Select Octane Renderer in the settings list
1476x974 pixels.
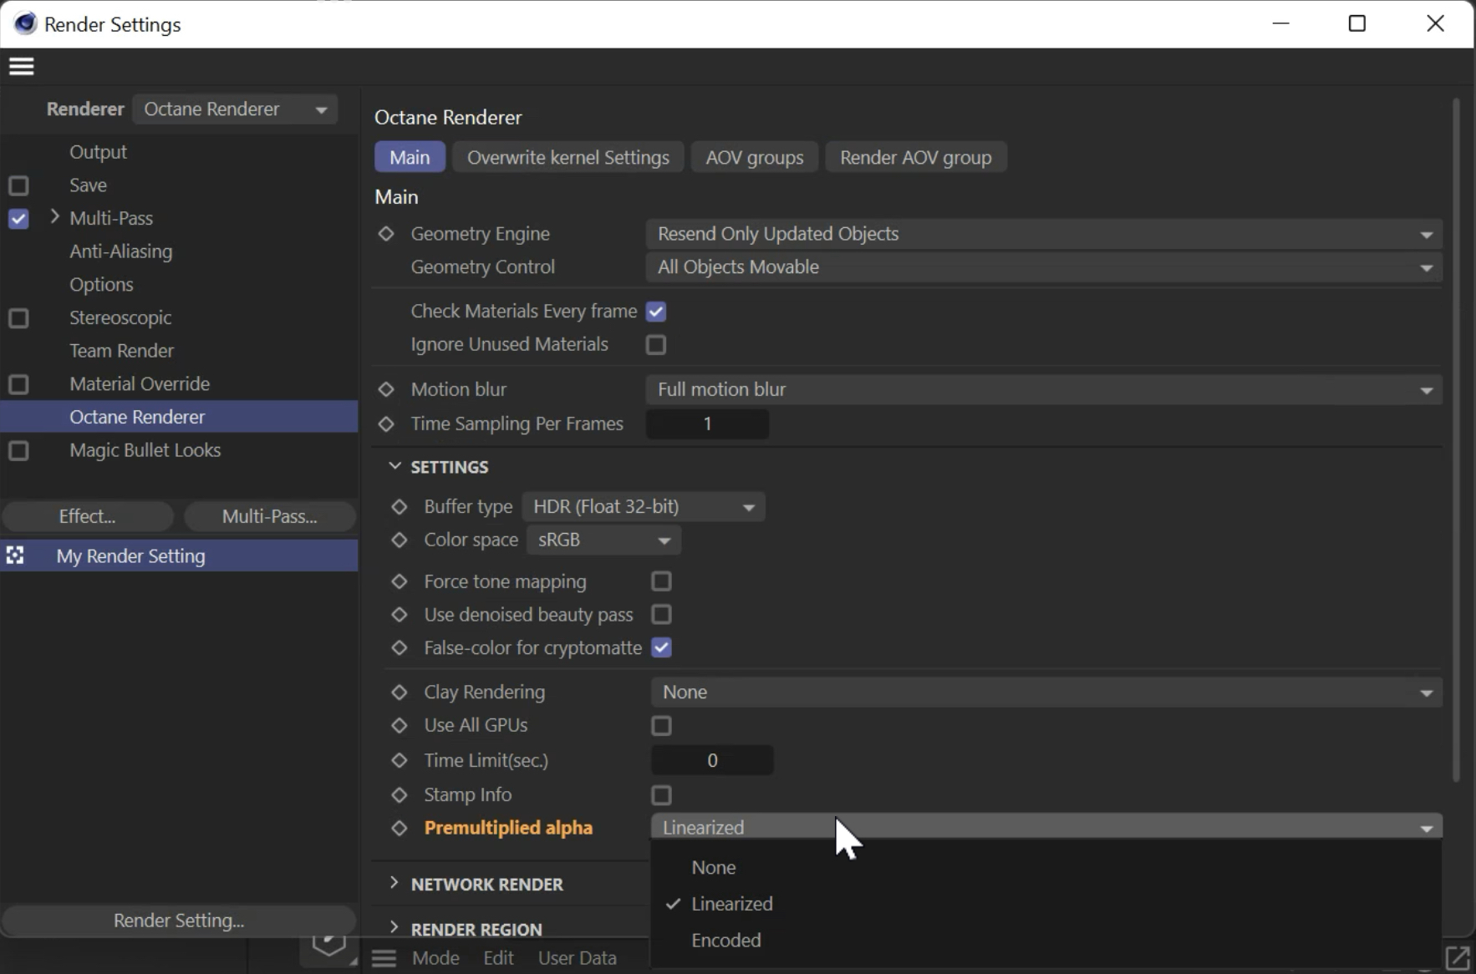(x=179, y=417)
